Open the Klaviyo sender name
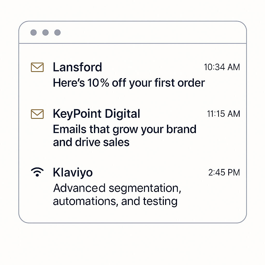 [x=73, y=173]
